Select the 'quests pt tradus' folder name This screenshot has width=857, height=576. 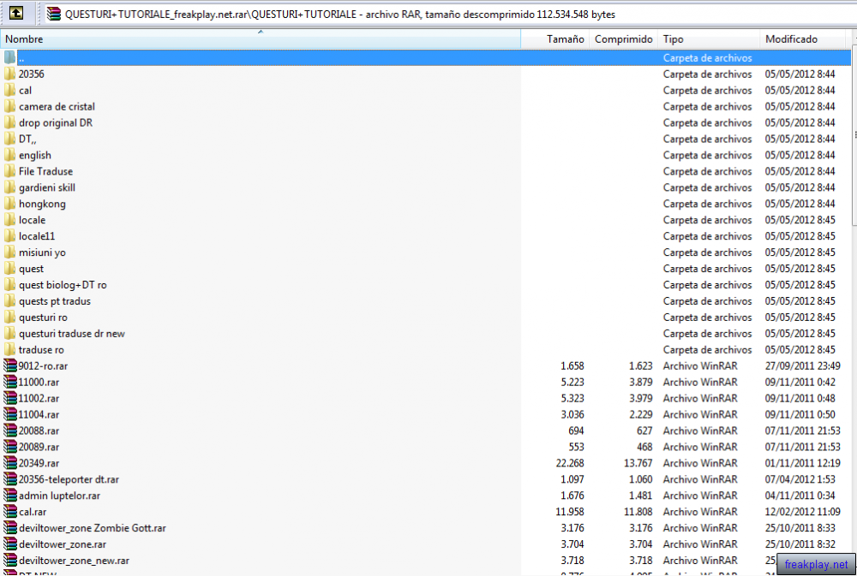coord(55,301)
